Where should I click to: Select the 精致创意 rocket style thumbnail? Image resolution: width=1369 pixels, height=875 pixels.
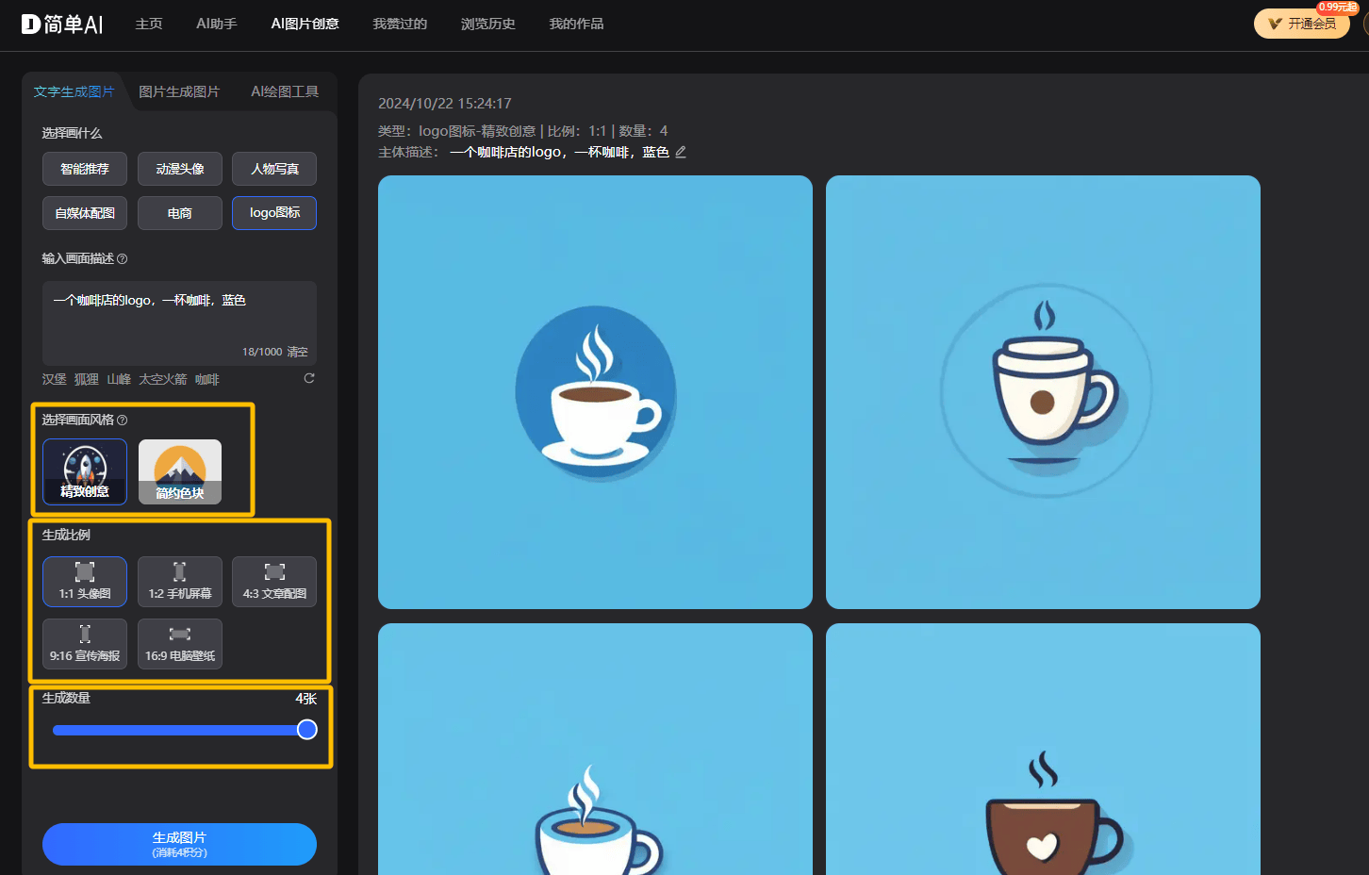point(85,471)
